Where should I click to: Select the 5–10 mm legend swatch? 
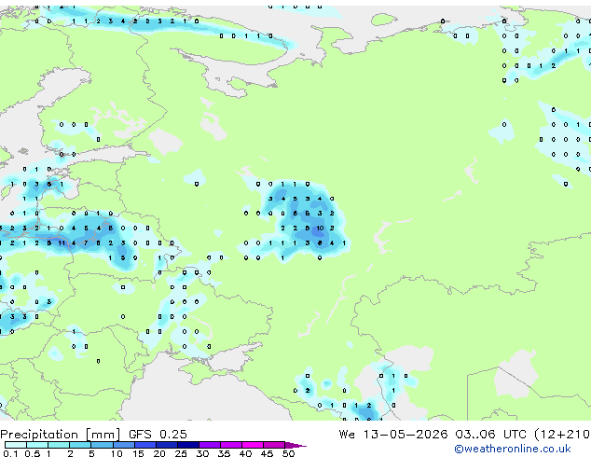(x=102, y=445)
